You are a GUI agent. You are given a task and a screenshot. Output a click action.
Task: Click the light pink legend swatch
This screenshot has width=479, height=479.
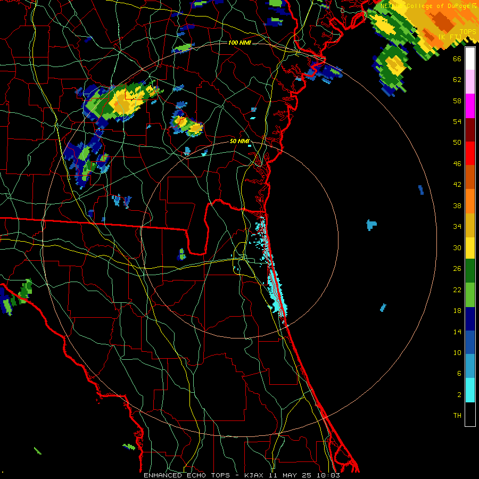[x=470, y=82]
